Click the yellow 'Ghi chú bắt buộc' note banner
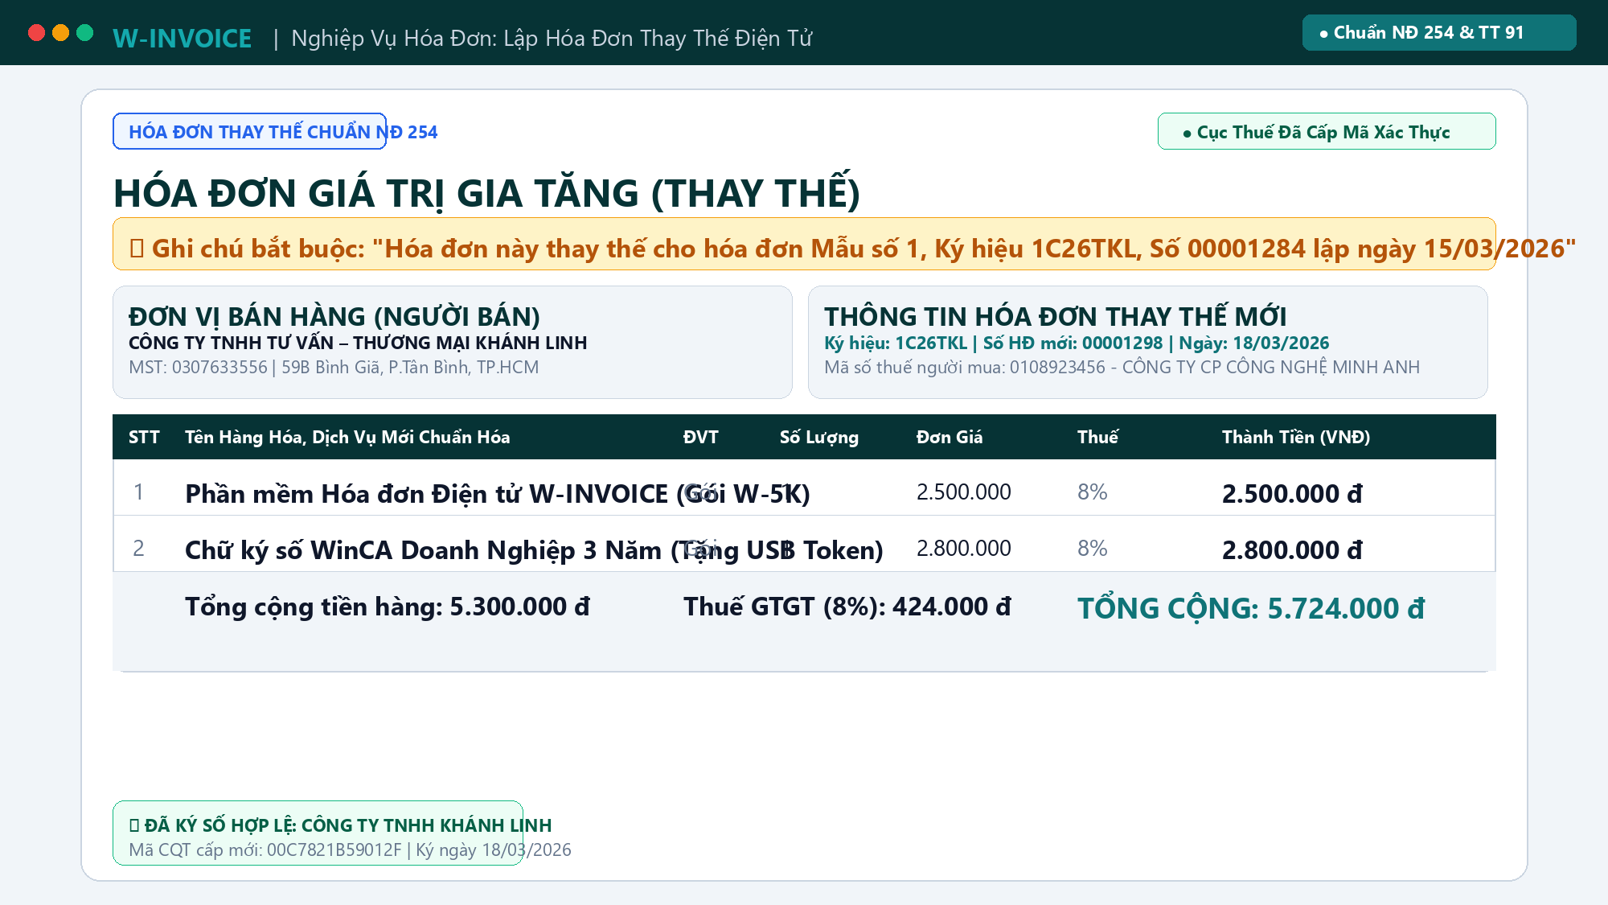This screenshot has height=905, width=1608. (x=804, y=244)
